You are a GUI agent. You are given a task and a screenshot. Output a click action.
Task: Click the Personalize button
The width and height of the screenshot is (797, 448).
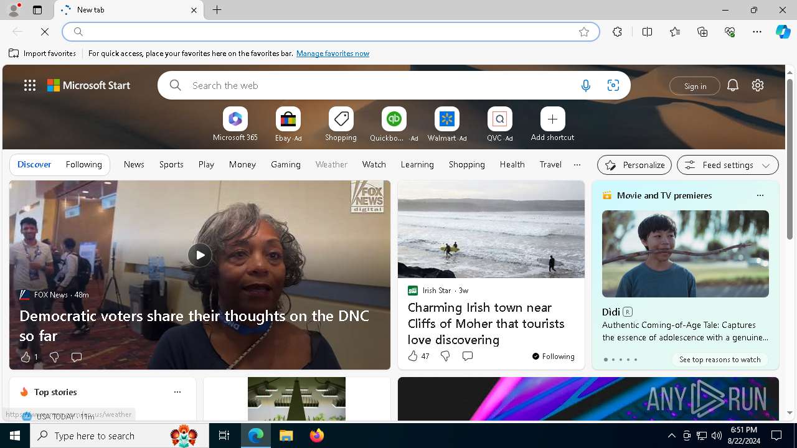point(634,165)
